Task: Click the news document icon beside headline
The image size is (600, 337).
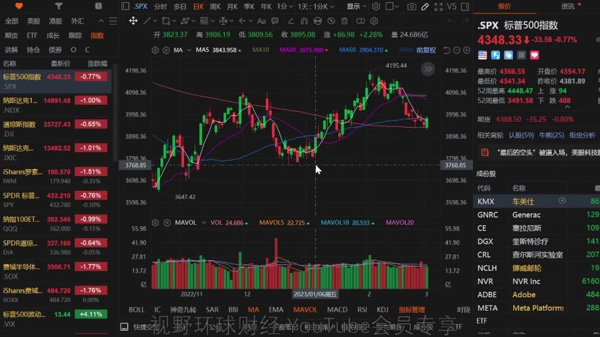Action: tap(485, 152)
